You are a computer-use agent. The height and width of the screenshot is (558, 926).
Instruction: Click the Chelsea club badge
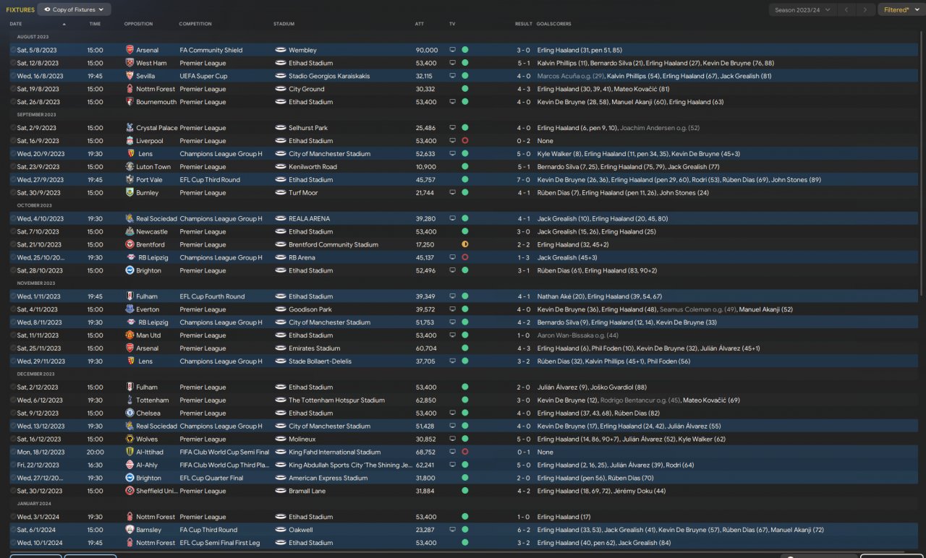click(x=129, y=413)
